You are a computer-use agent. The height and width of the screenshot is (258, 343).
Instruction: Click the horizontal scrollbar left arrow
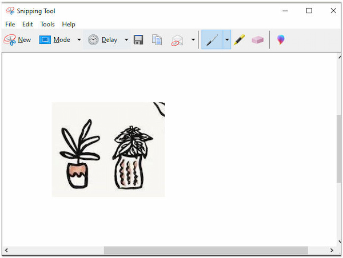pos(6,251)
